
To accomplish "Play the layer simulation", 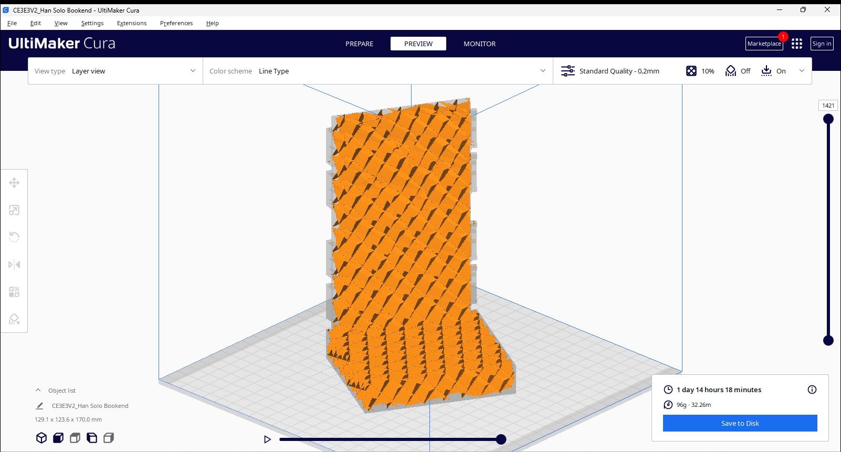I will point(267,439).
